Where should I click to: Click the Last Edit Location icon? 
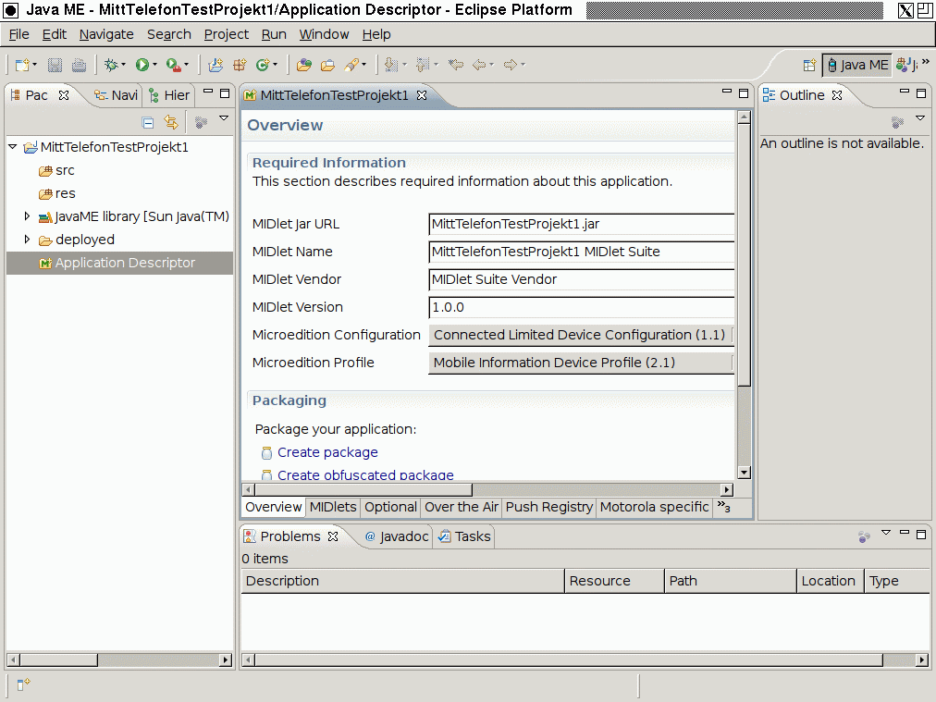(x=456, y=65)
